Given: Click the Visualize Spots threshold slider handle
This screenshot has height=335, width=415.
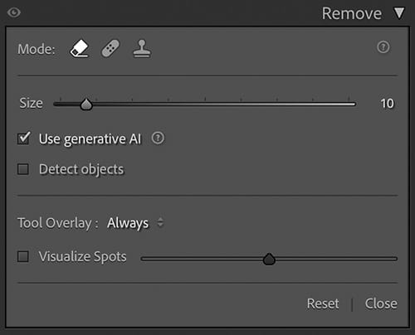Looking at the screenshot, I should 269,259.
